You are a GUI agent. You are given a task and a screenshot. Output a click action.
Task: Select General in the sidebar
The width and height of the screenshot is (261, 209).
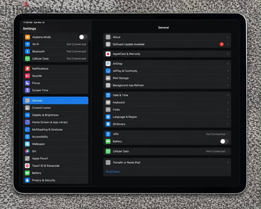(55, 101)
